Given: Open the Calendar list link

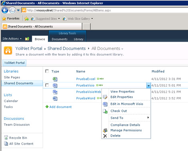Looking at the screenshot, I should pos(11,101).
